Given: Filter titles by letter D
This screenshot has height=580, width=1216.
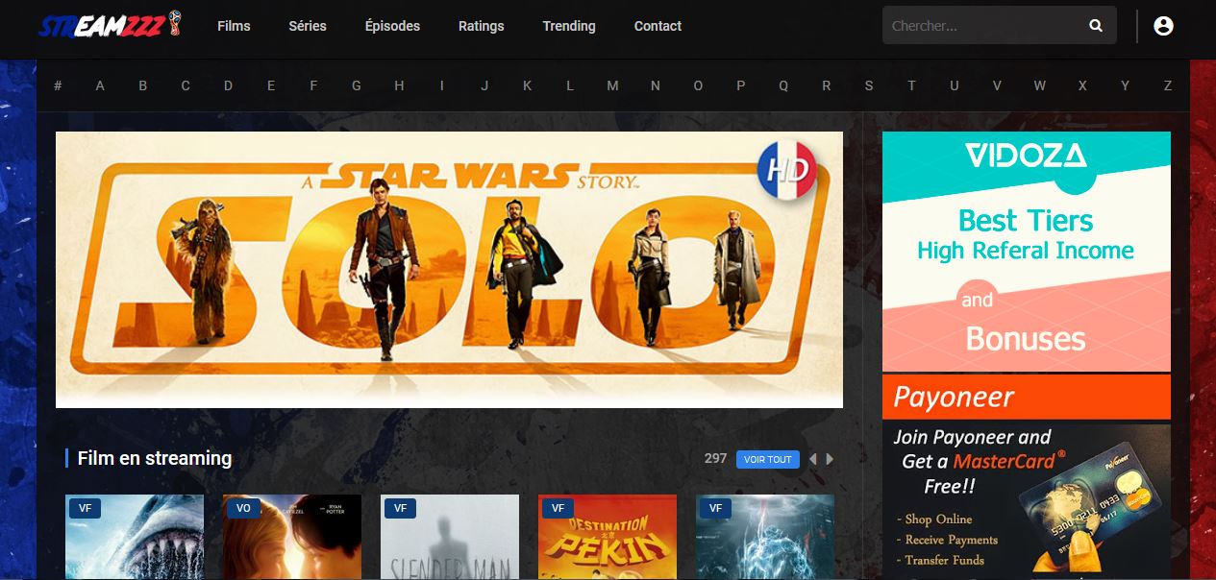Looking at the screenshot, I should (x=229, y=85).
